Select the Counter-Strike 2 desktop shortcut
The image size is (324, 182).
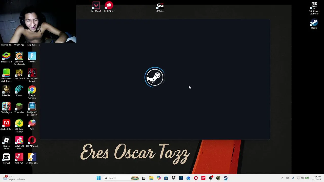point(32,160)
